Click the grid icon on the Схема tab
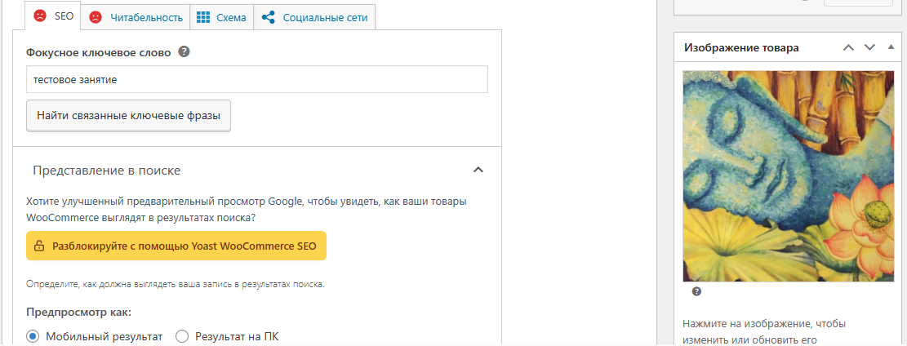Screen dimensions: 907x346 pos(203,17)
